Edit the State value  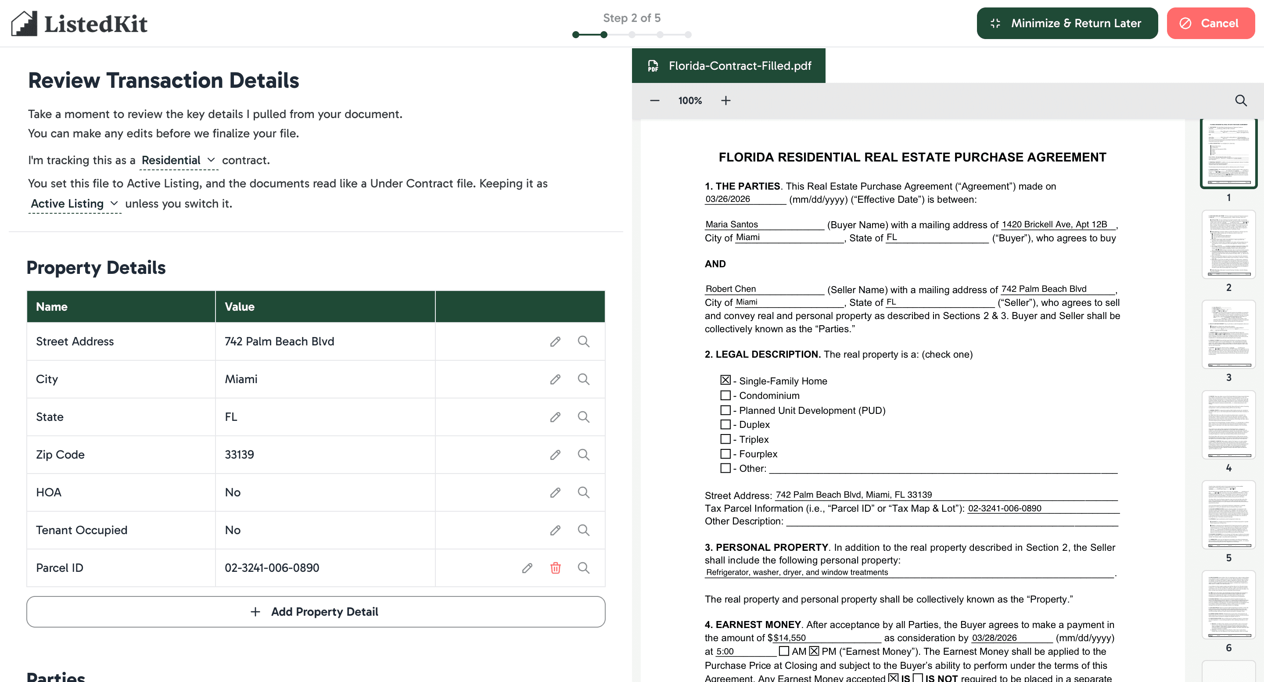click(555, 417)
